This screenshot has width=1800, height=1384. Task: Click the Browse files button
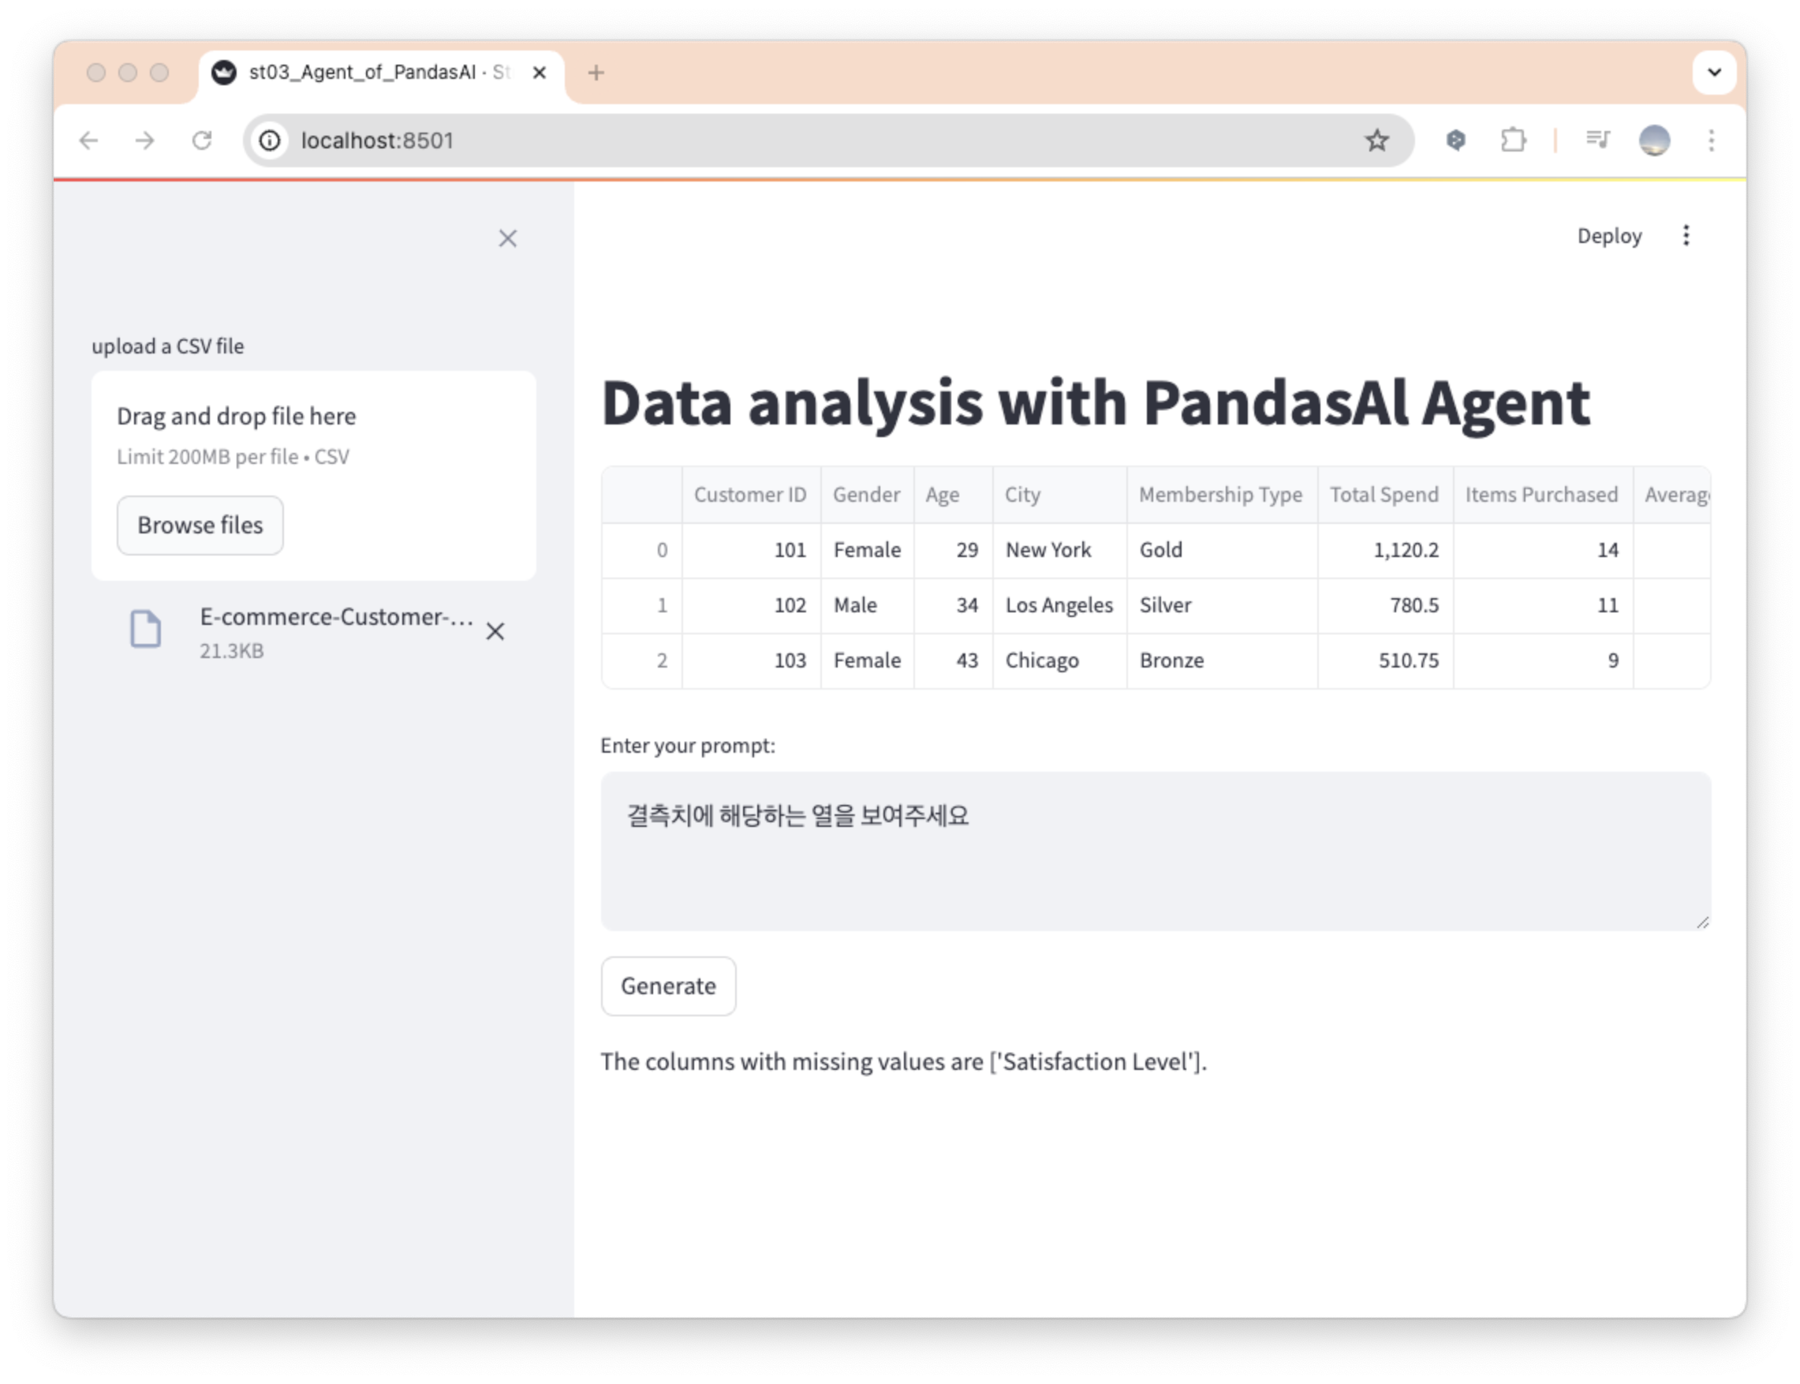click(200, 526)
